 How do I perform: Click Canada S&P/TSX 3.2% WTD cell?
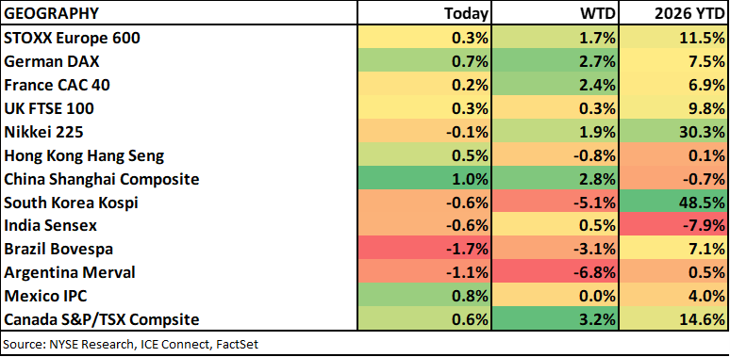coord(555,319)
